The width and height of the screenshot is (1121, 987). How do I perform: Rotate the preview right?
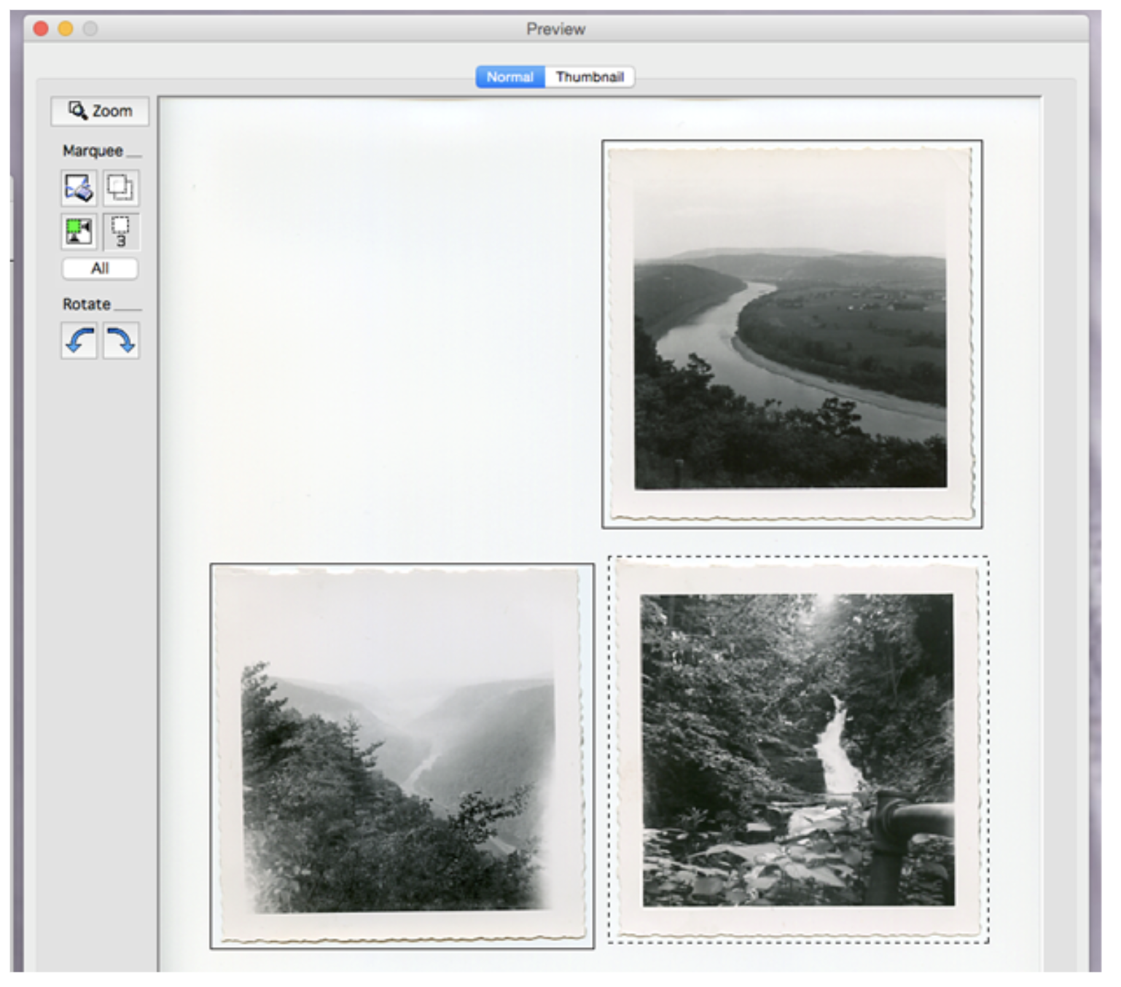tap(121, 340)
